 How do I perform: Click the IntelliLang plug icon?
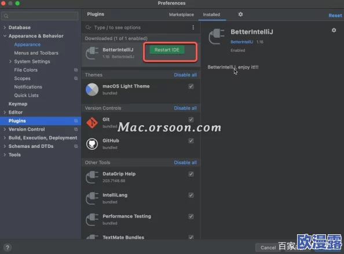click(x=92, y=198)
